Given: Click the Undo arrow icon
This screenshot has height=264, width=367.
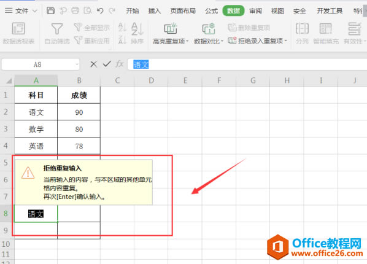Looking at the screenshot, I should point(100,10).
